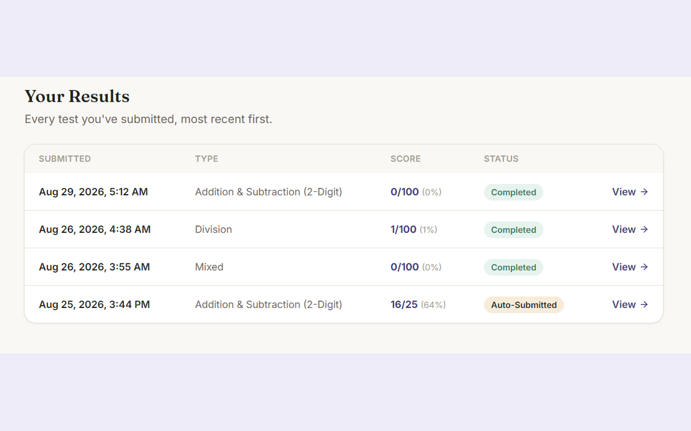Click score '1/100' in Division row

403,229
